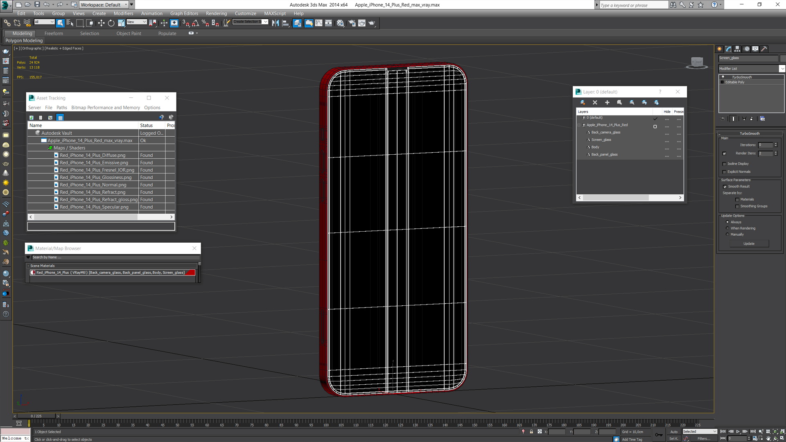The image size is (786, 442).
Task: Switch to Hierarchy command panel tab
Action: 737,49
